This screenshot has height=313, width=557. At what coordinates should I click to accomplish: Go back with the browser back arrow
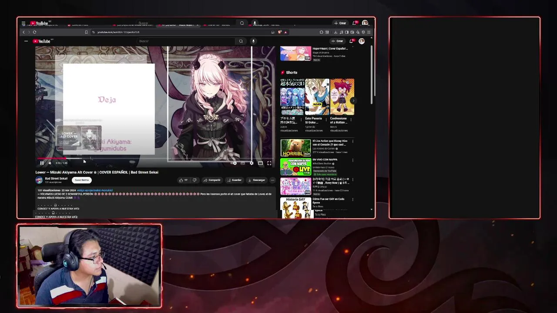point(24,32)
